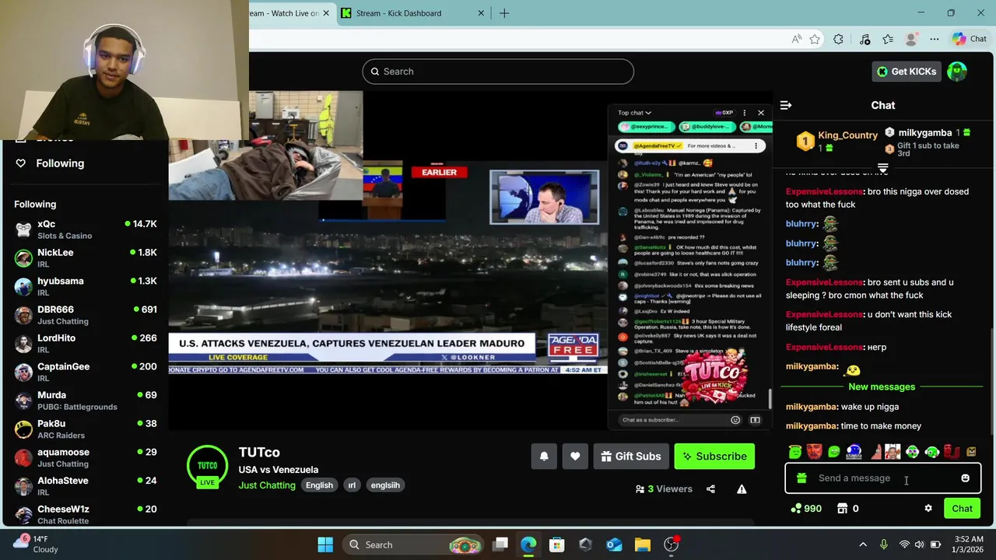Open File Explorer in taskbar
This screenshot has height=560, width=996.
[642, 544]
